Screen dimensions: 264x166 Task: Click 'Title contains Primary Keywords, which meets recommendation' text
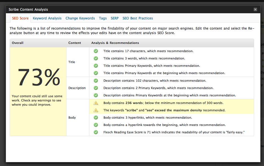pyautogui.click(x=152, y=66)
